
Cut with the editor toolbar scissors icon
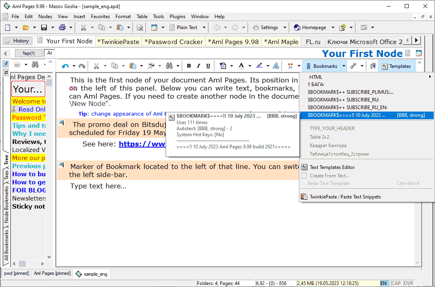click(x=96, y=66)
